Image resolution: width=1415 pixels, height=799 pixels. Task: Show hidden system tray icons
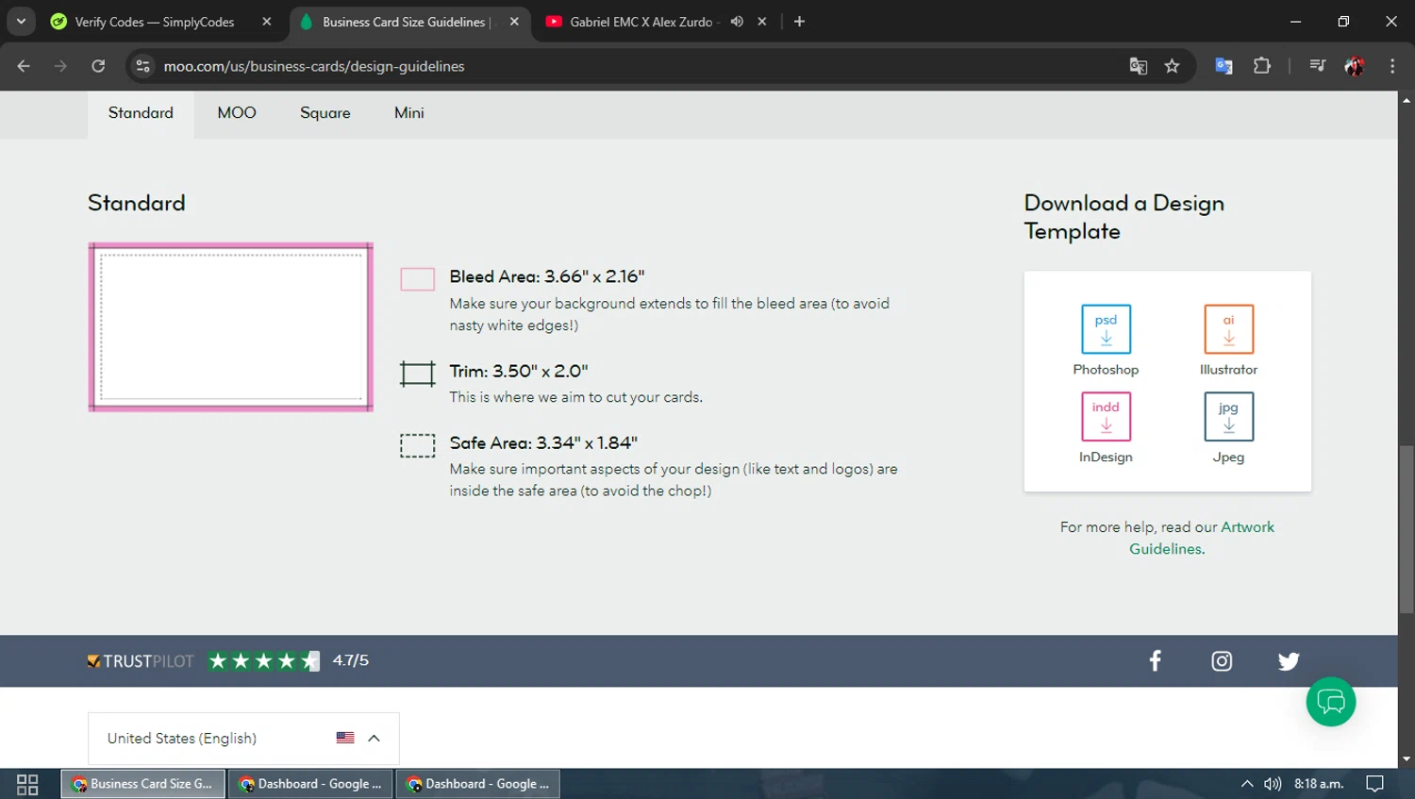pyautogui.click(x=1246, y=784)
